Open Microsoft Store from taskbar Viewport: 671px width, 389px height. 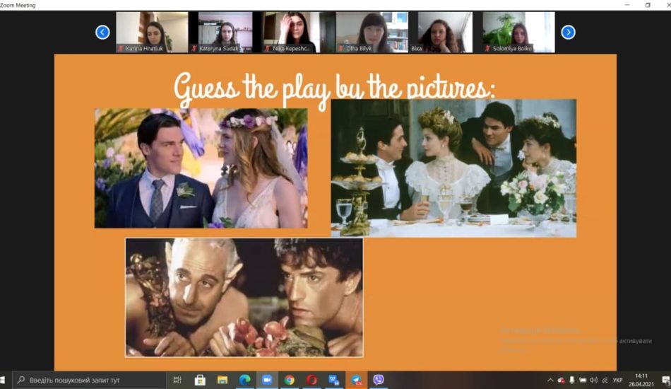[x=200, y=380]
